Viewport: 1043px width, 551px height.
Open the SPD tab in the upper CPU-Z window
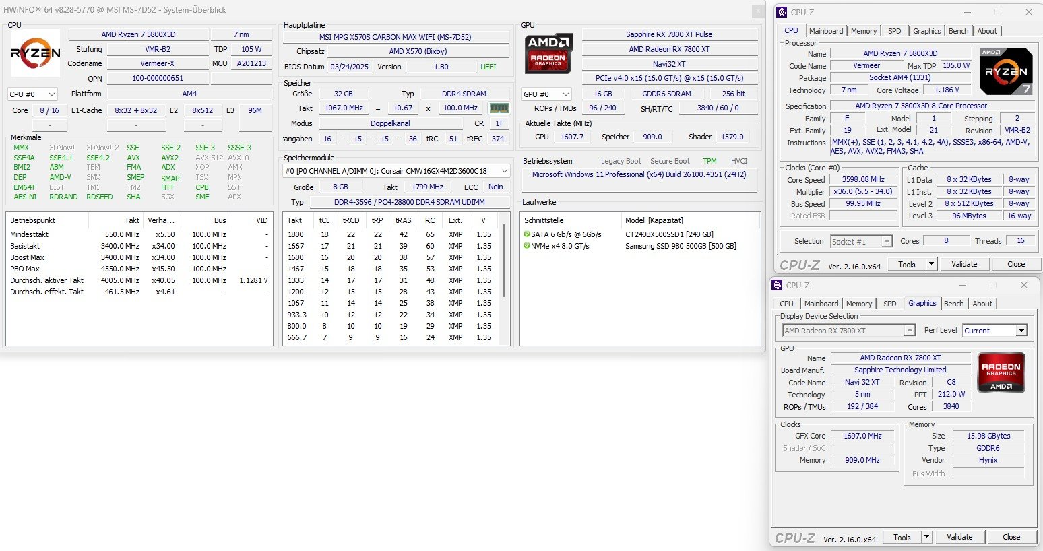coord(895,31)
